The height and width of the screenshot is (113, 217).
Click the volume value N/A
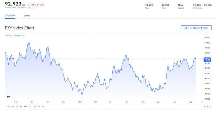(x=180, y=5)
